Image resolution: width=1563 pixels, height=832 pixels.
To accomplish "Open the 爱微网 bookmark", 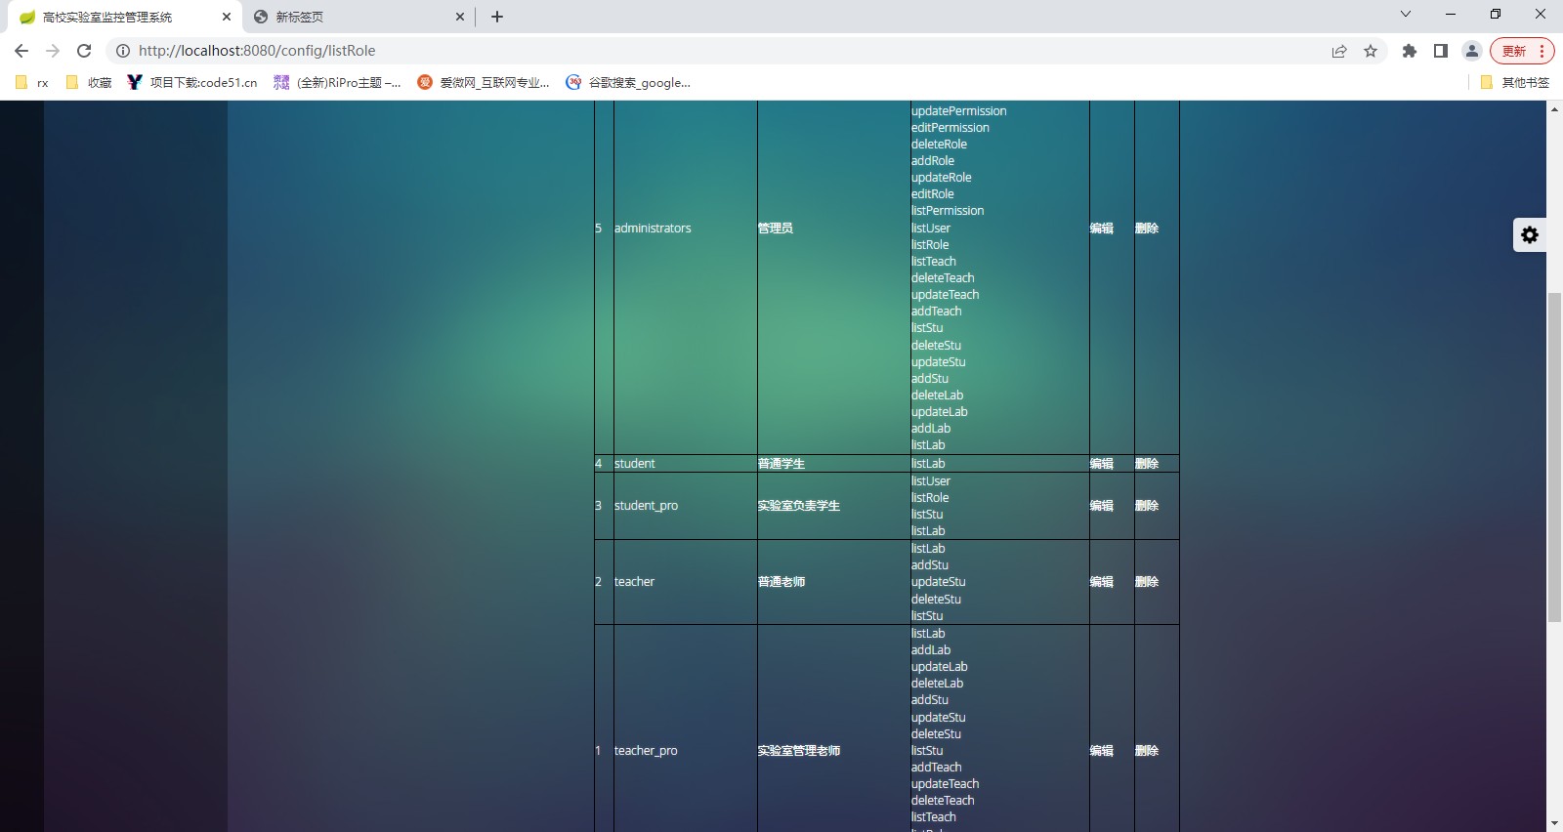I will coord(483,83).
